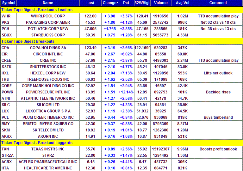Select the CORE symbol cell
243x171 pixels.
[9, 86]
